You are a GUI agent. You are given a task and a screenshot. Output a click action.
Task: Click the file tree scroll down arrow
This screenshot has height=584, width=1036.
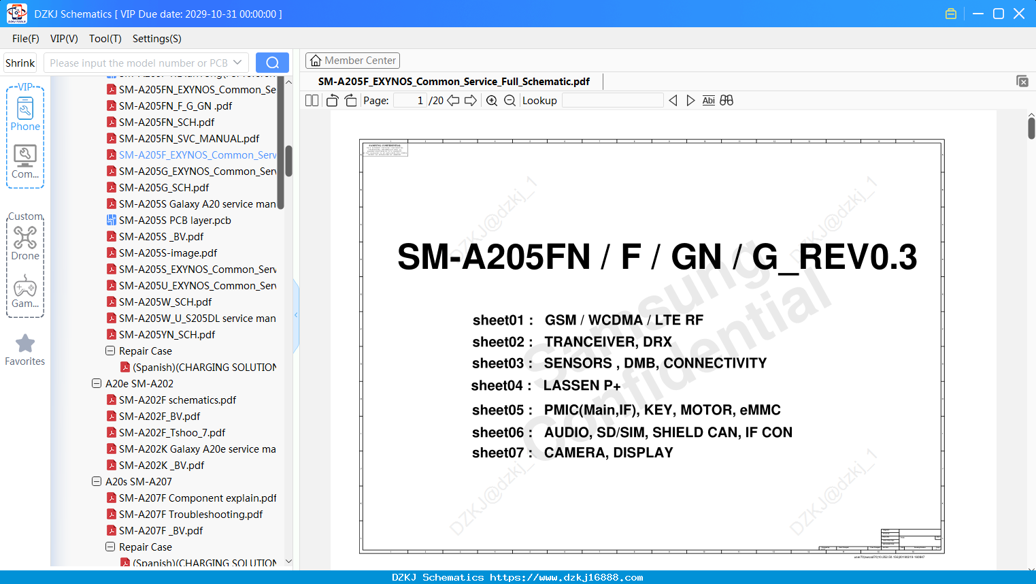[x=288, y=562]
